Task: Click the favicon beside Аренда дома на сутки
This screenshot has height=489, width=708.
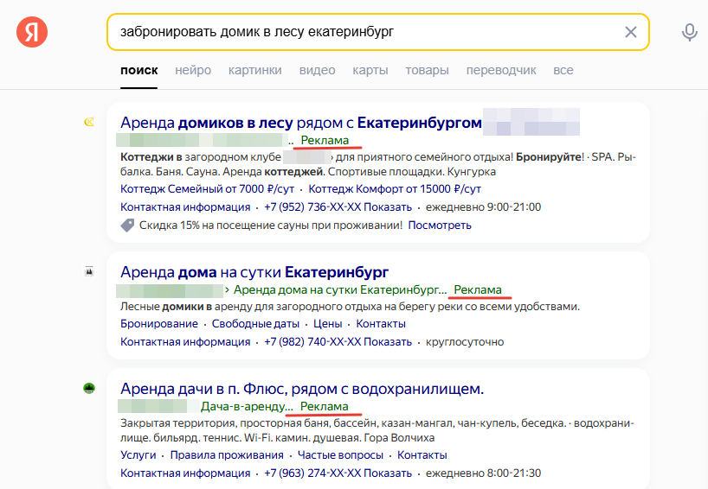Action: pyautogui.click(x=89, y=271)
